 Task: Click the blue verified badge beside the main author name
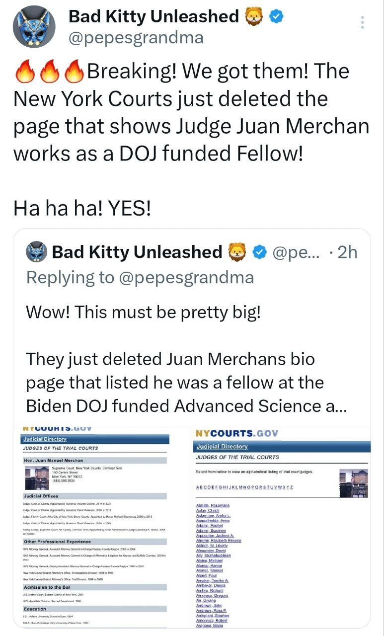276,17
